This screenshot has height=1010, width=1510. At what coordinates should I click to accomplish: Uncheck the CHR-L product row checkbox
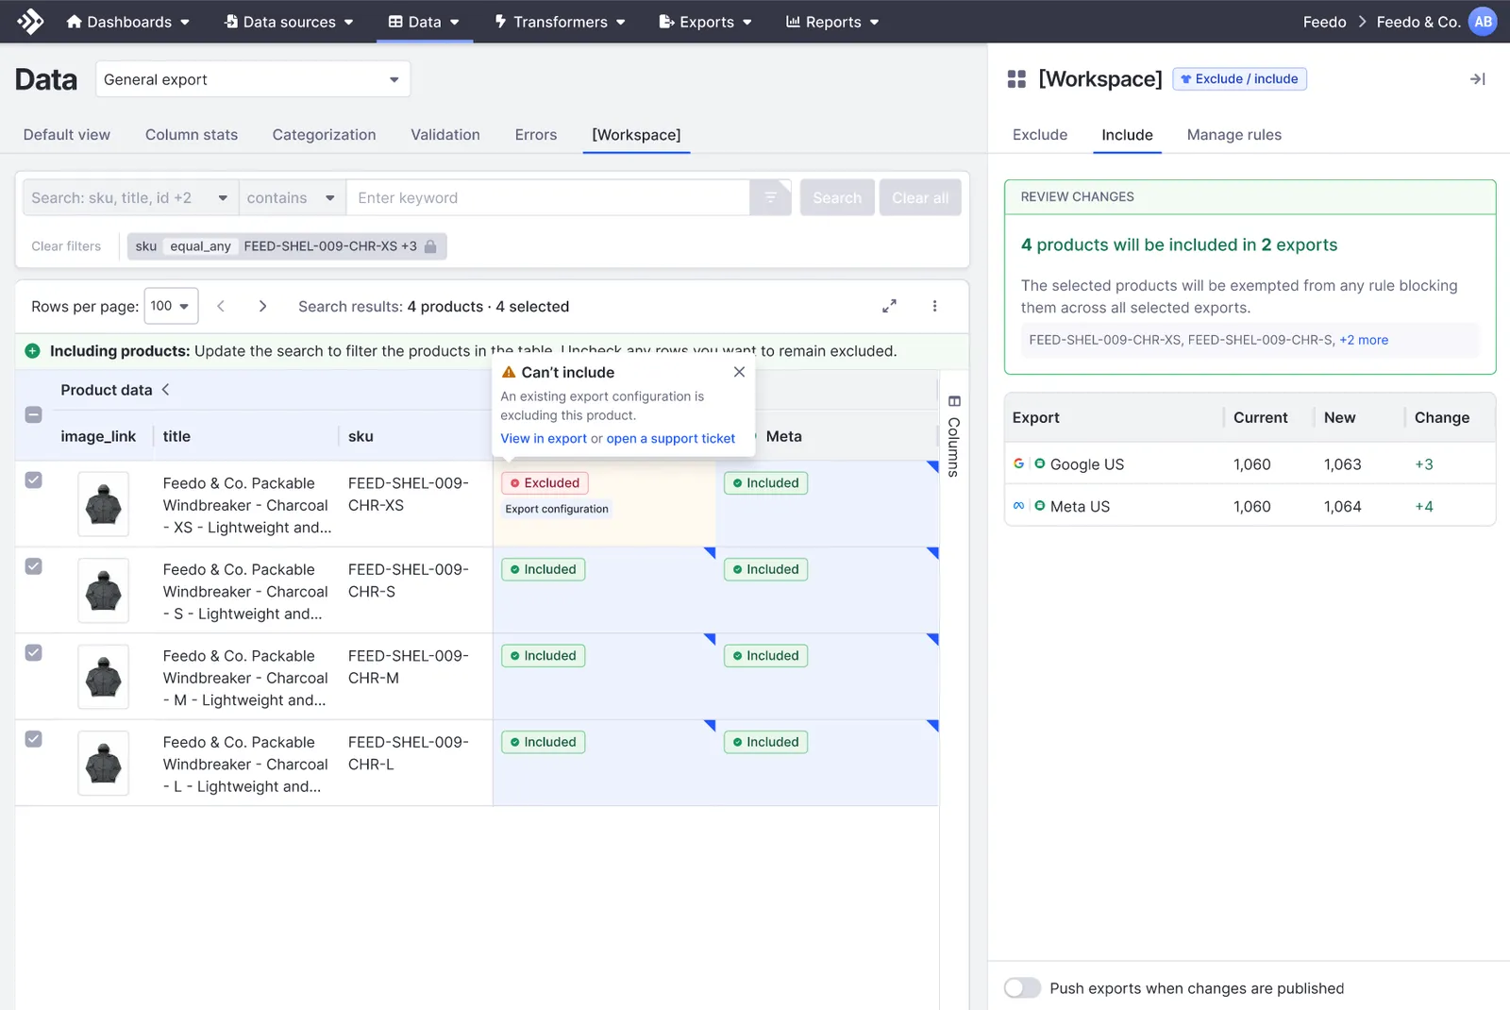[x=33, y=739]
